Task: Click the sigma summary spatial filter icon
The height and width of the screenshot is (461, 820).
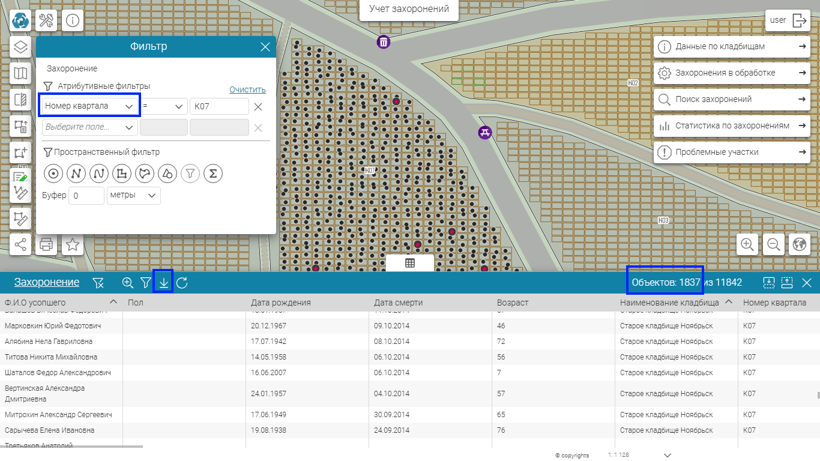Action: [x=213, y=174]
